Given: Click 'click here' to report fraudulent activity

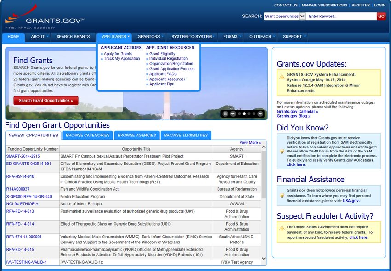Looking at the screenshot, I should [359, 237].
